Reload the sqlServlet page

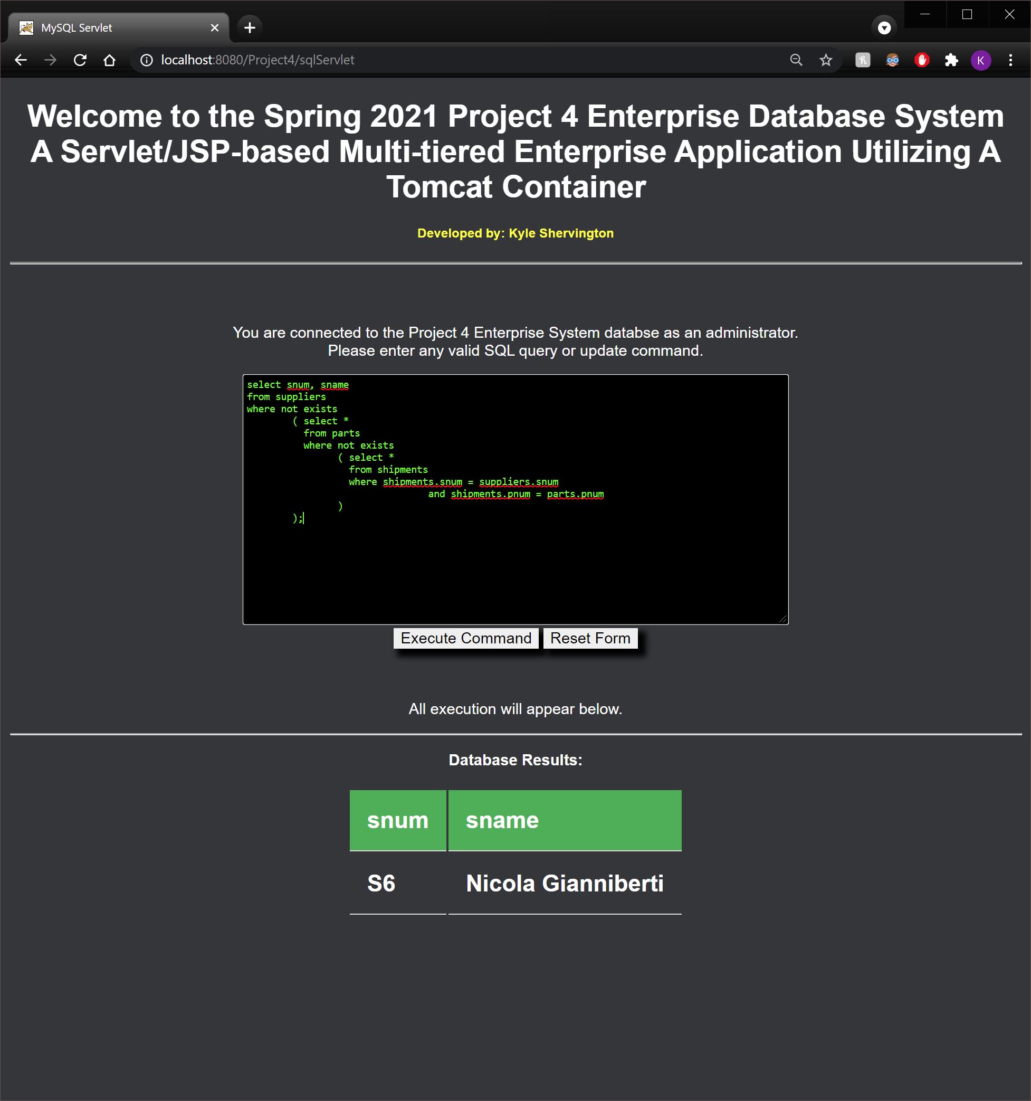[80, 60]
